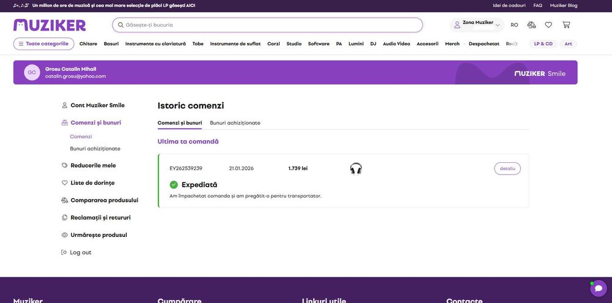Click the Art pill button
Image resolution: width=612 pixels, height=303 pixels.
pos(569,43)
